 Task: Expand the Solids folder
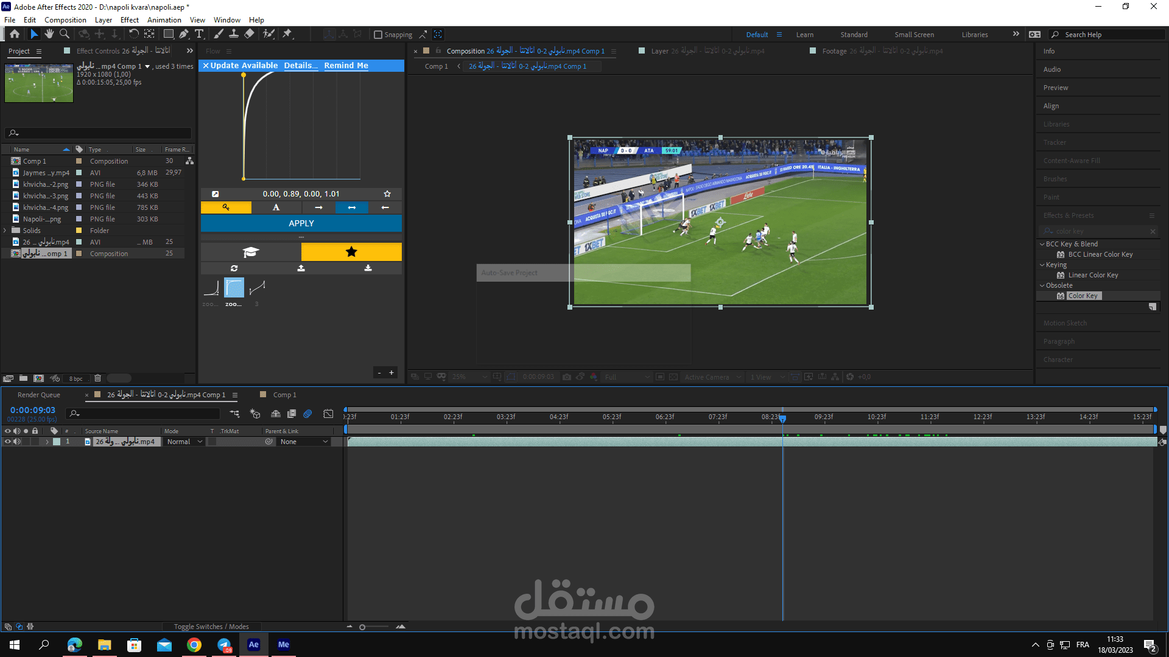tap(5, 231)
